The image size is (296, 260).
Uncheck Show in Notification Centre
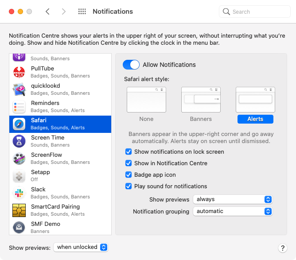(129, 163)
